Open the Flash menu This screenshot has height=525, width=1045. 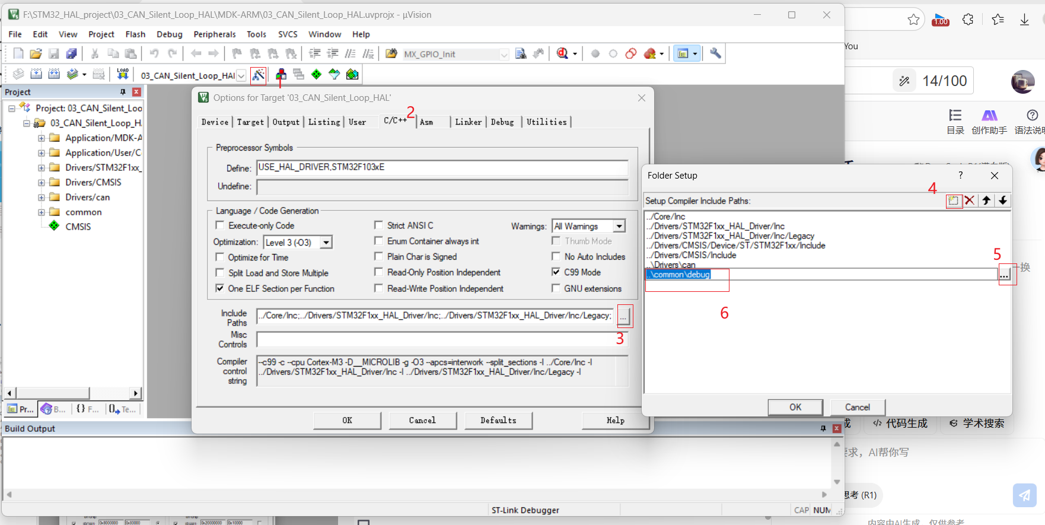pyautogui.click(x=135, y=34)
